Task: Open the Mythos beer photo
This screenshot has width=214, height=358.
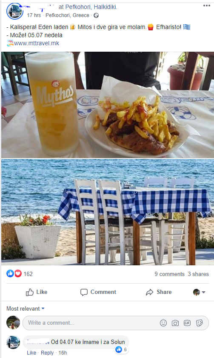Action: [108, 105]
